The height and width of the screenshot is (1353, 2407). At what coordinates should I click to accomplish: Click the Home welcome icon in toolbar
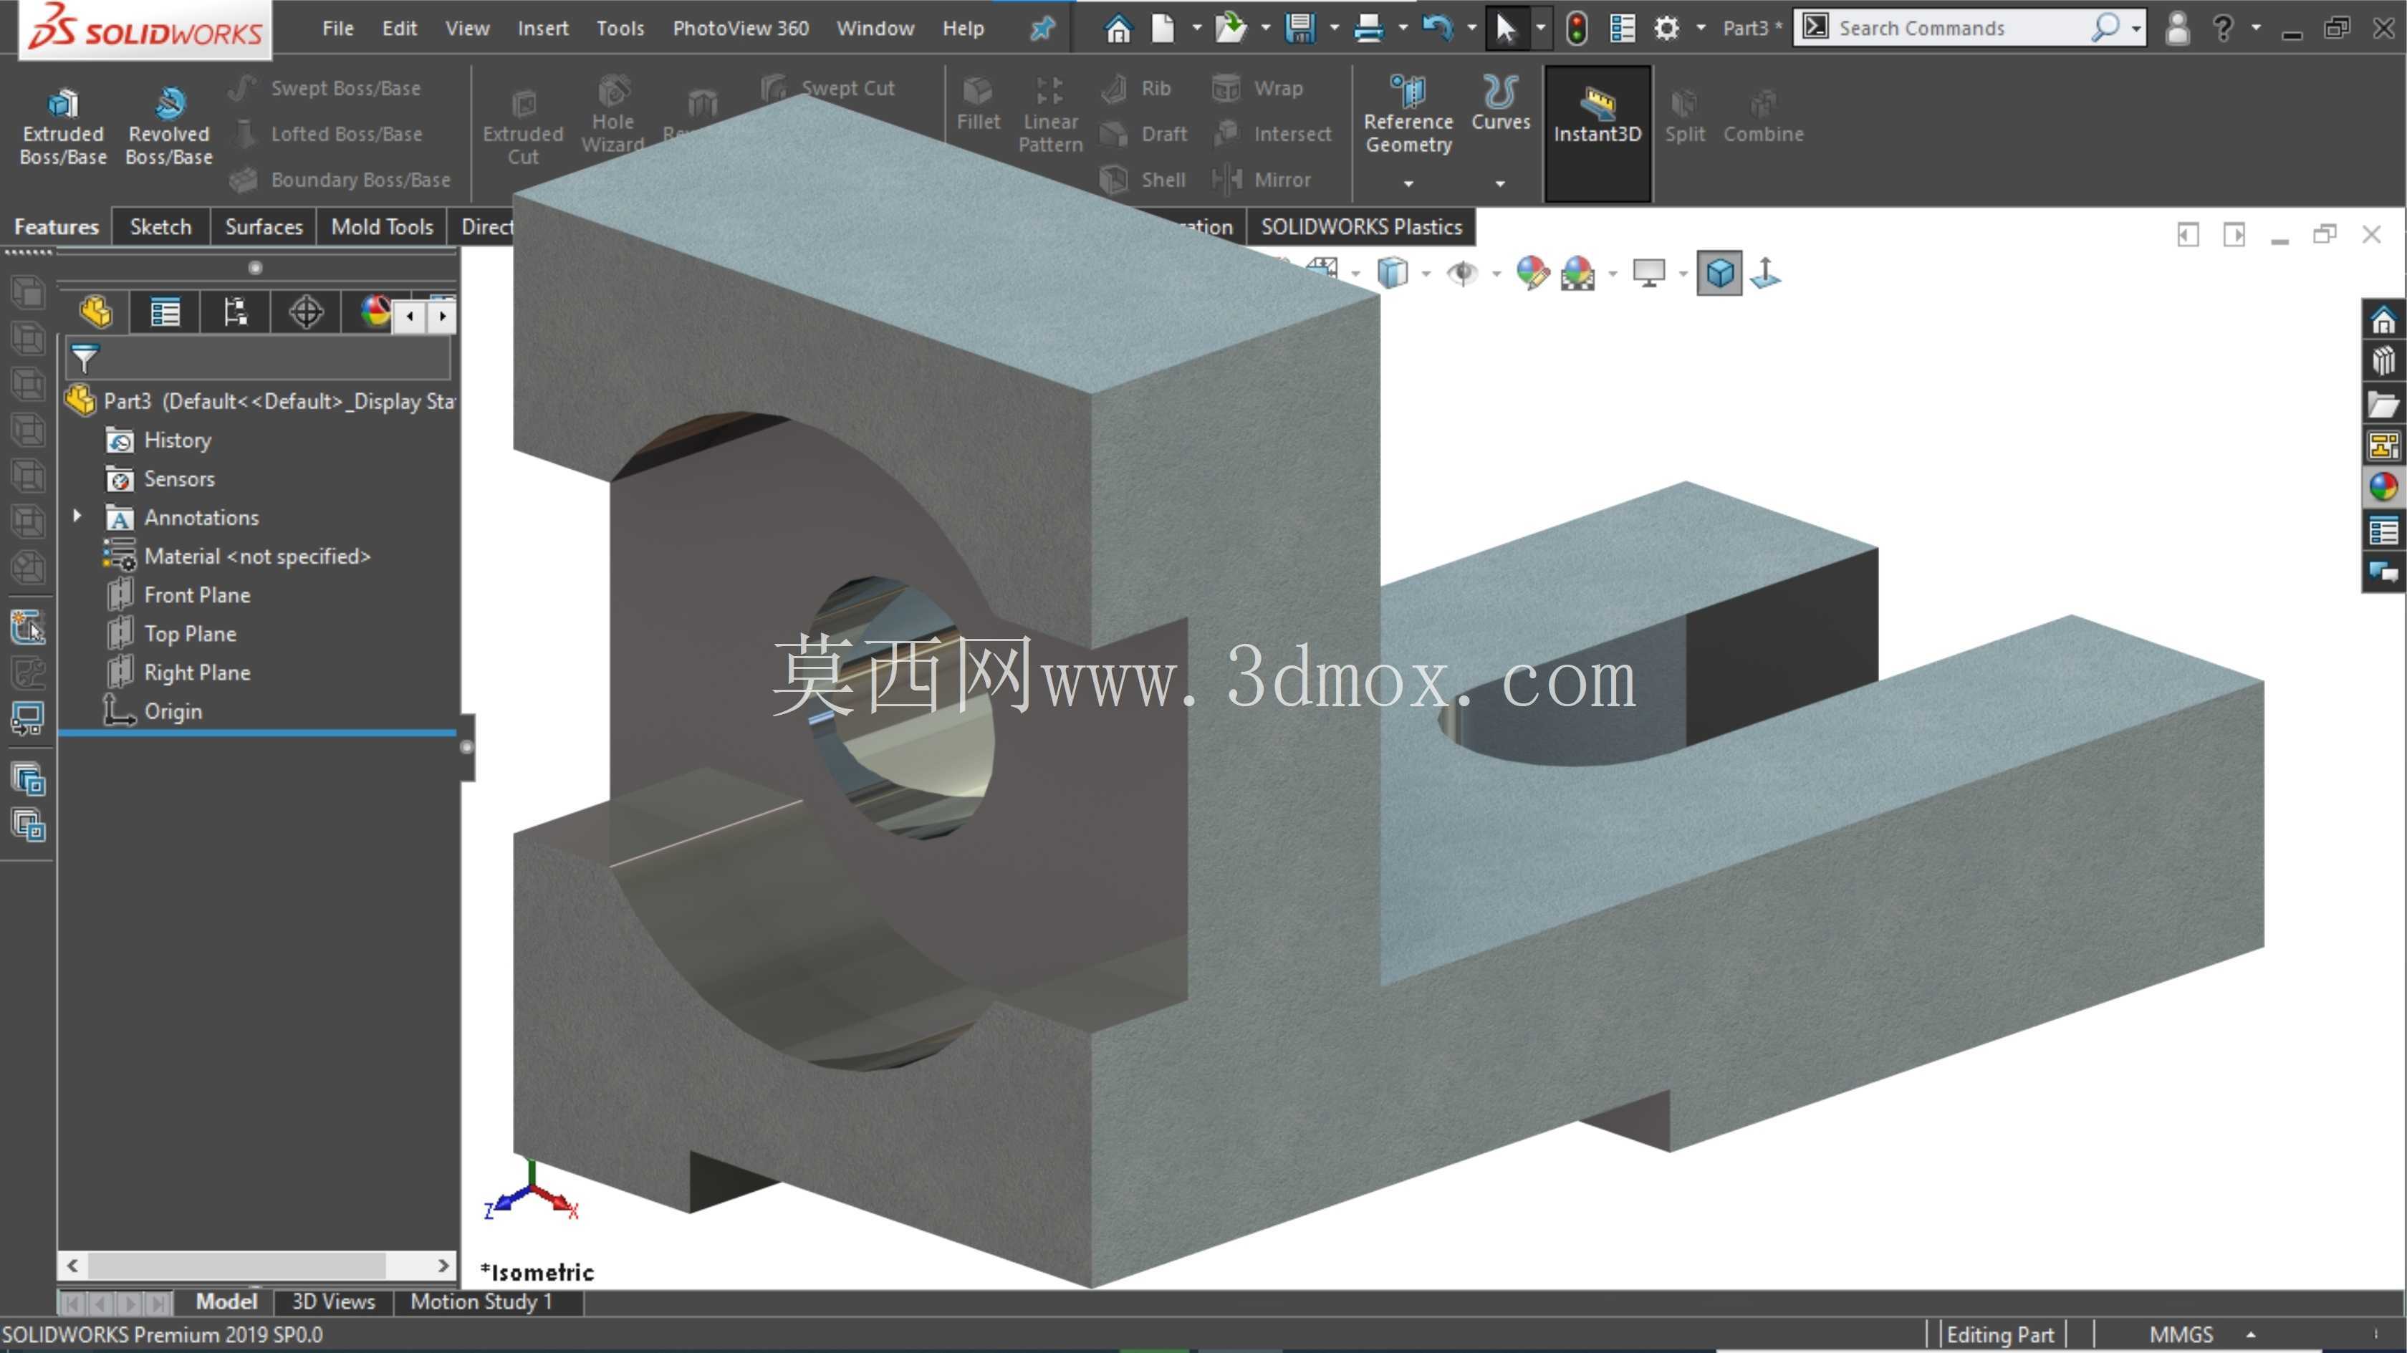tap(1118, 29)
